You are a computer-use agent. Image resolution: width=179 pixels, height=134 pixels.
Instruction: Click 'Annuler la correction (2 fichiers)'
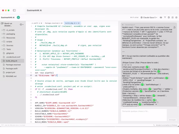pos(166,125)
